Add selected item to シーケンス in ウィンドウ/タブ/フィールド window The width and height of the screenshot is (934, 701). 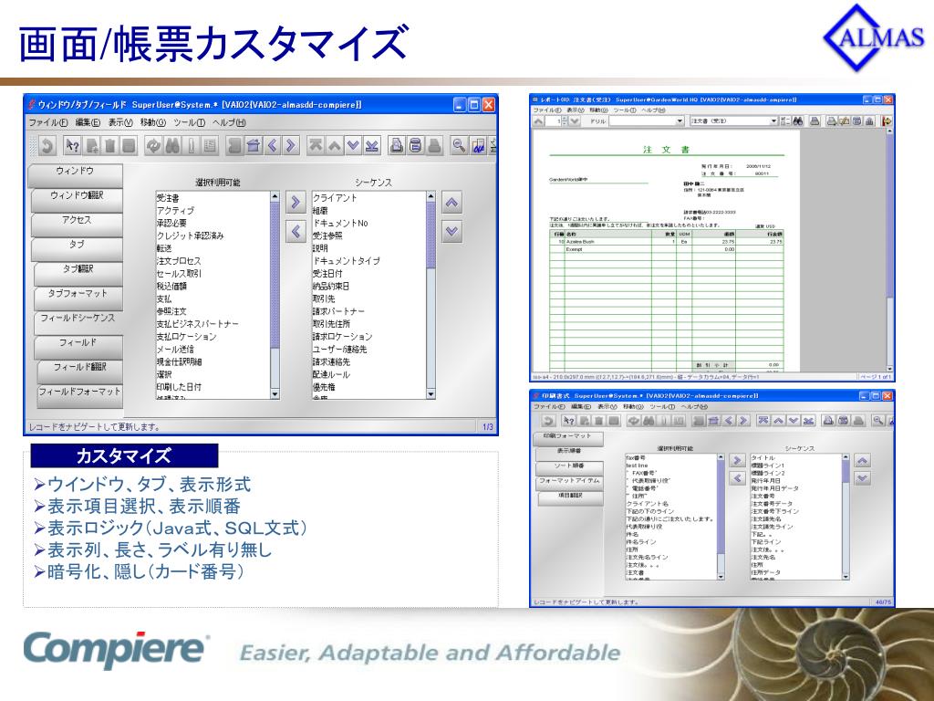click(x=296, y=202)
